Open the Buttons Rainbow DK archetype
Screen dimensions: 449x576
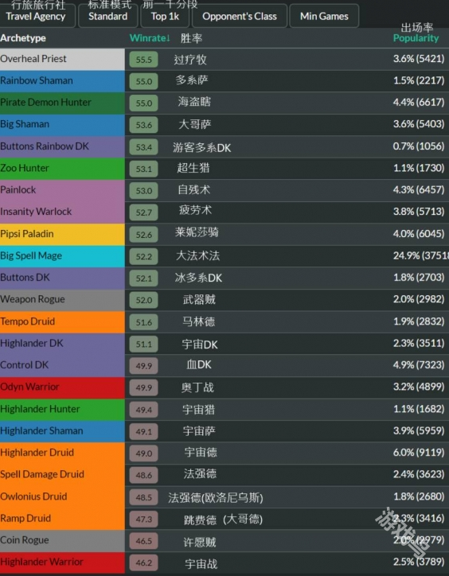point(62,146)
